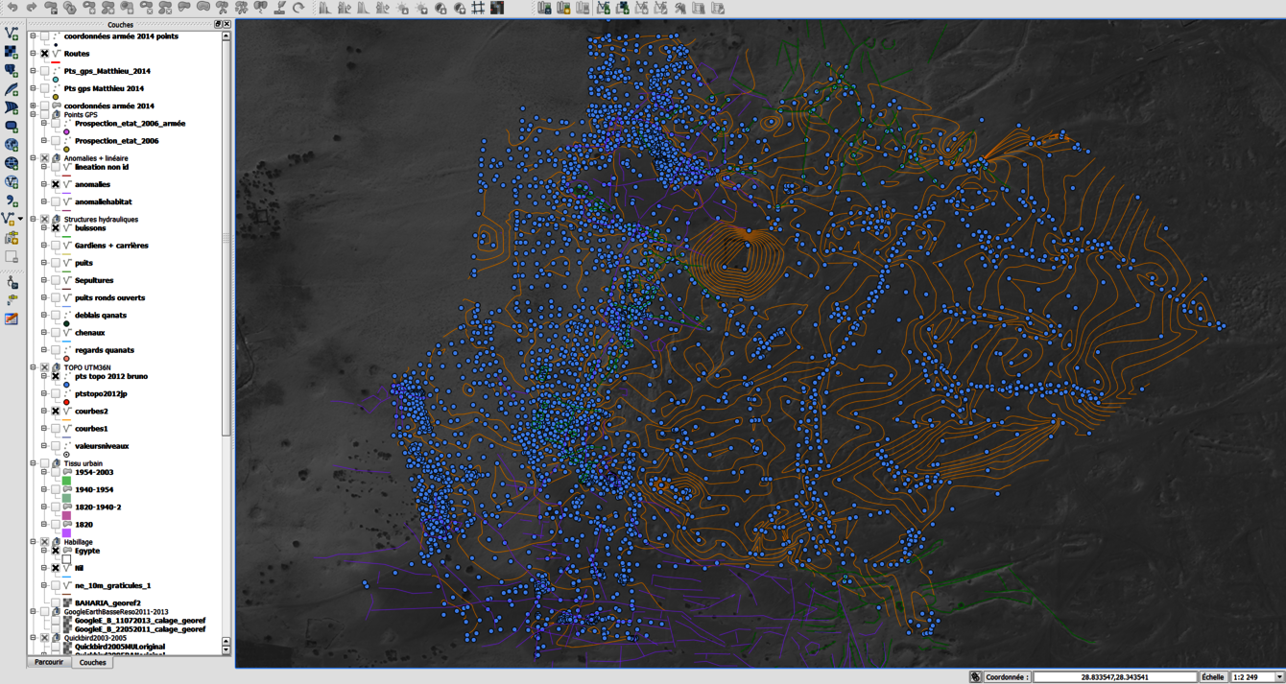Select the Couches tab
1286x684 pixels.
pyautogui.click(x=93, y=663)
